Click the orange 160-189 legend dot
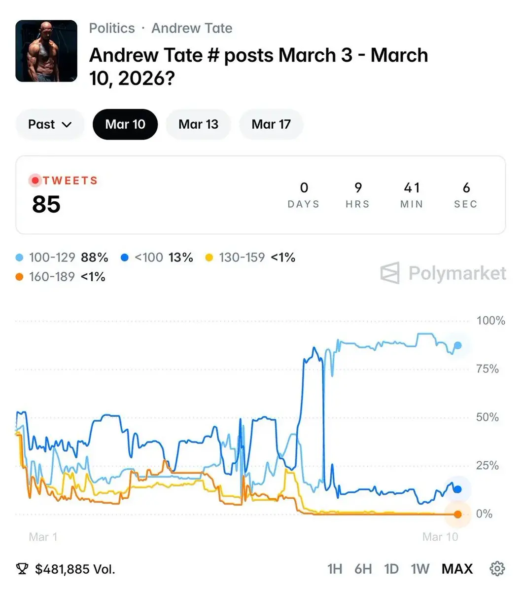 tap(20, 277)
